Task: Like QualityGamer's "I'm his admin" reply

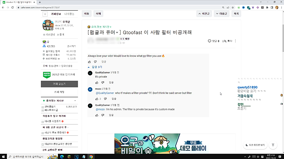Action: pos(97,115)
